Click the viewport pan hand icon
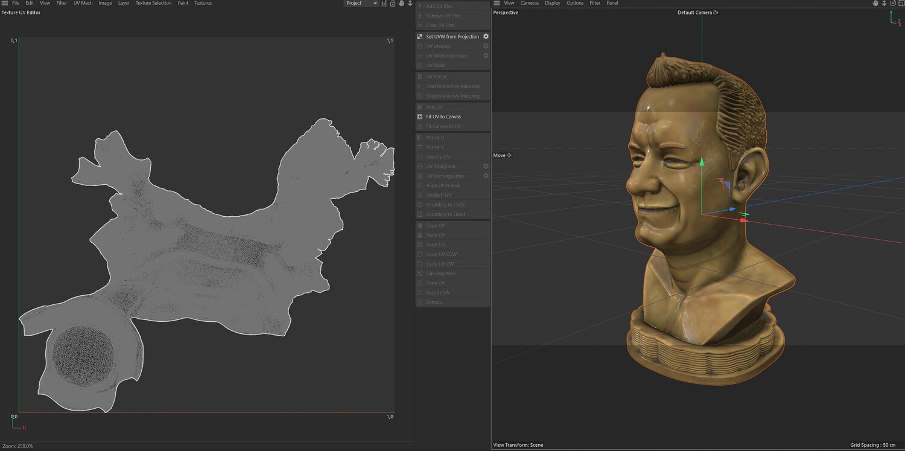Screen dimensions: 905x451 (x=876, y=3)
